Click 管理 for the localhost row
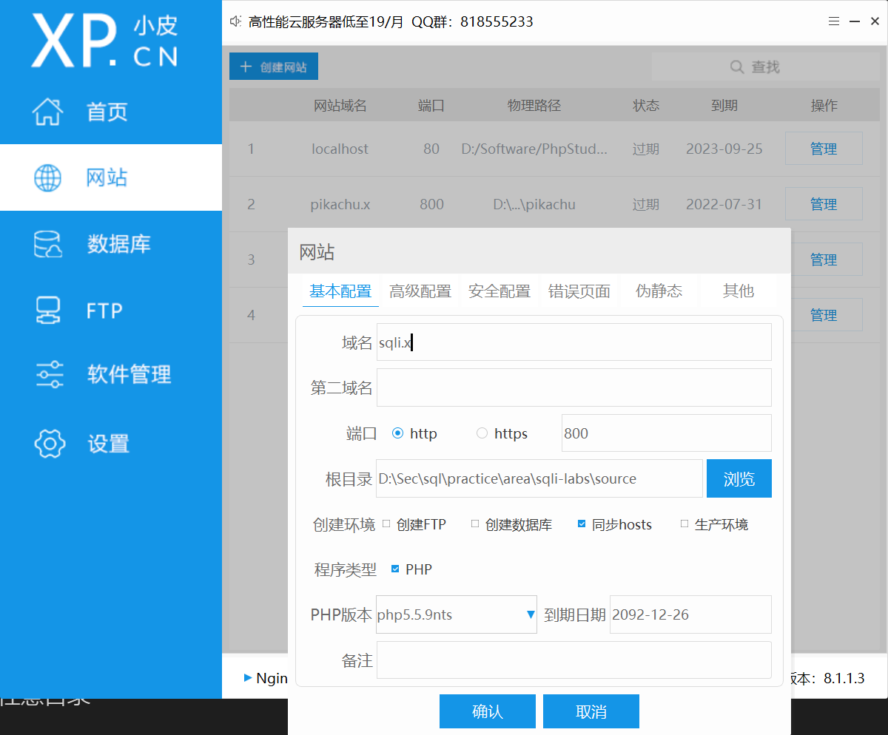The image size is (888, 735). (x=824, y=149)
